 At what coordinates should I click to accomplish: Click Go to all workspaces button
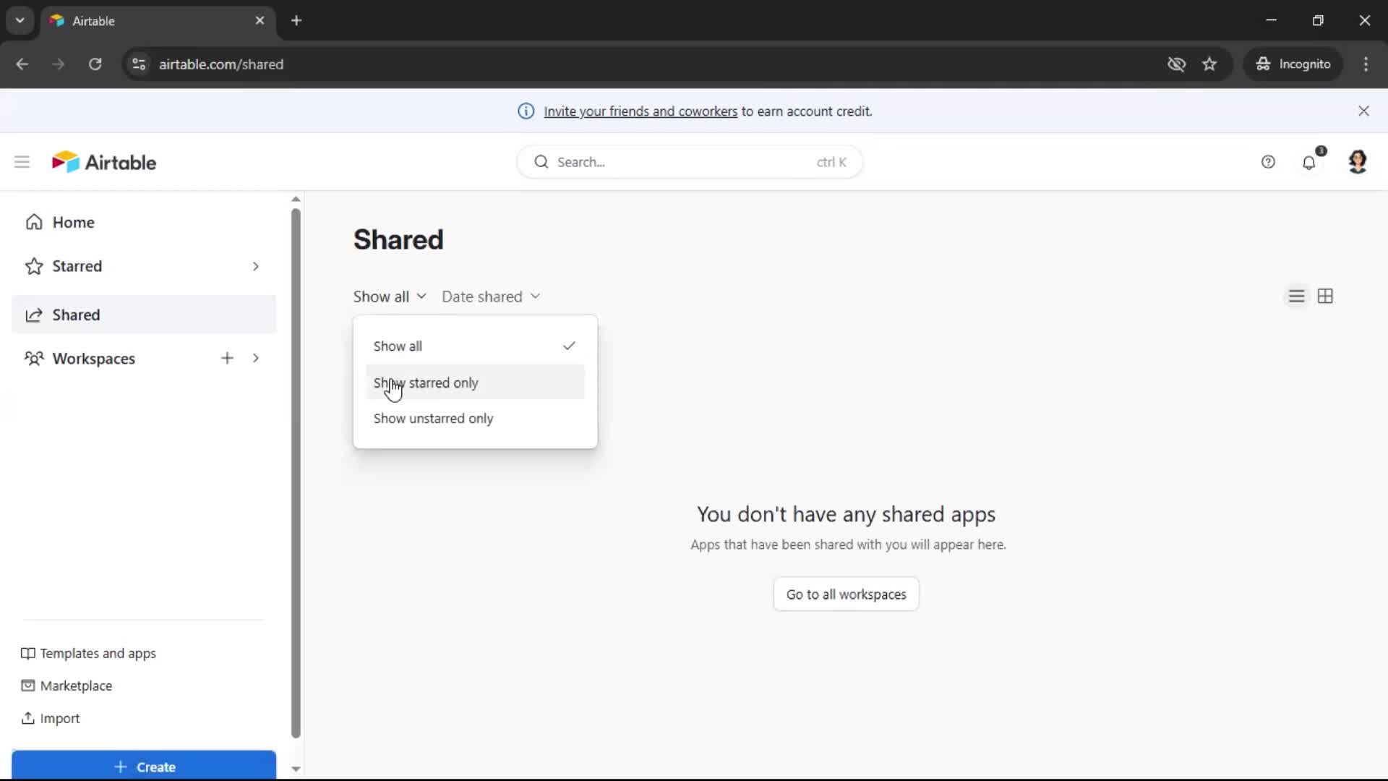tap(846, 594)
